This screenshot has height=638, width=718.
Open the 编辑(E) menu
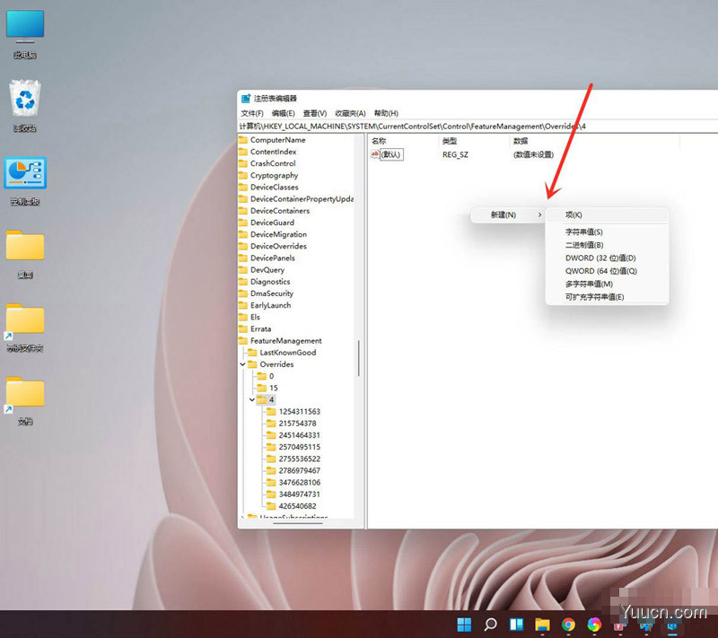pos(283,113)
